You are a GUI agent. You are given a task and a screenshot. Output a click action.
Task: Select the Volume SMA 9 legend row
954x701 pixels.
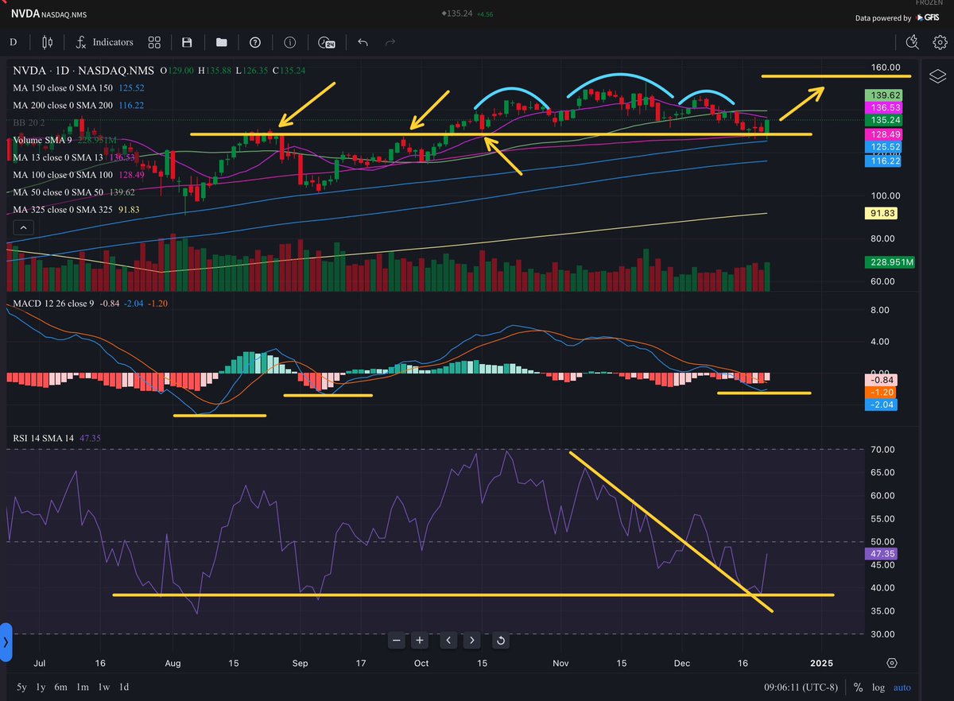pos(65,140)
